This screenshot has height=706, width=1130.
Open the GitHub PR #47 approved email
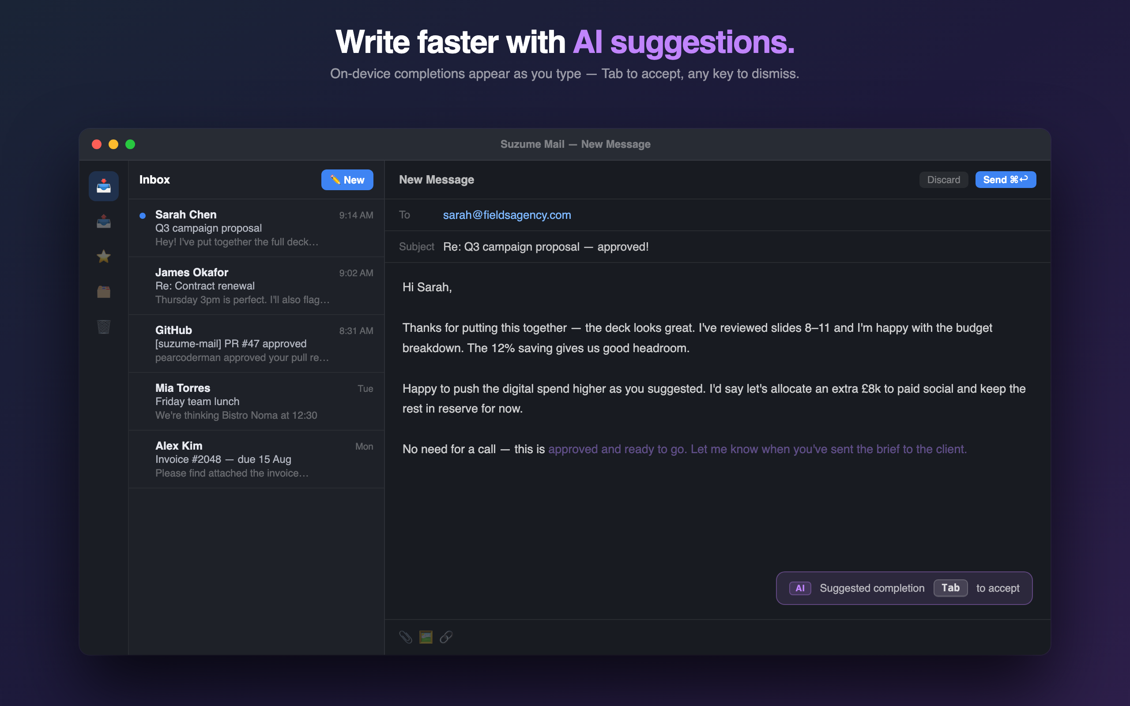tap(256, 344)
